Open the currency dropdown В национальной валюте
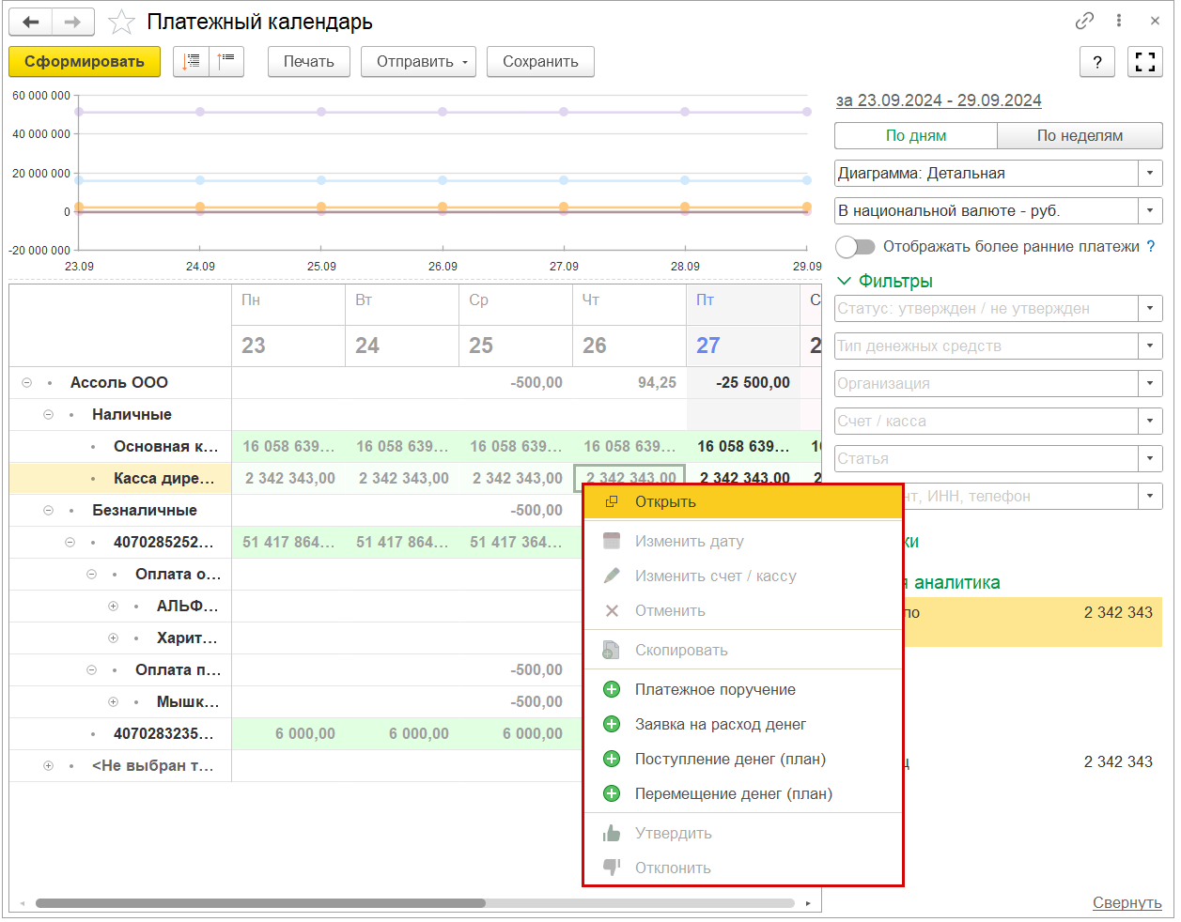This screenshot has height=922, width=1181. click(1150, 210)
